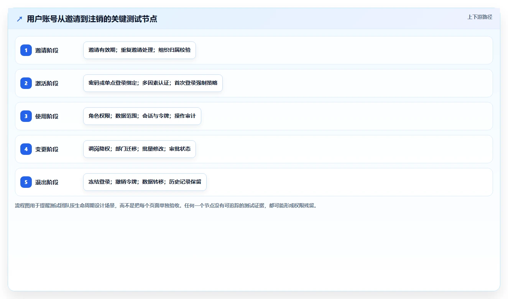Open the 冻结登录；撤销令牌 detail chip

[145, 182]
